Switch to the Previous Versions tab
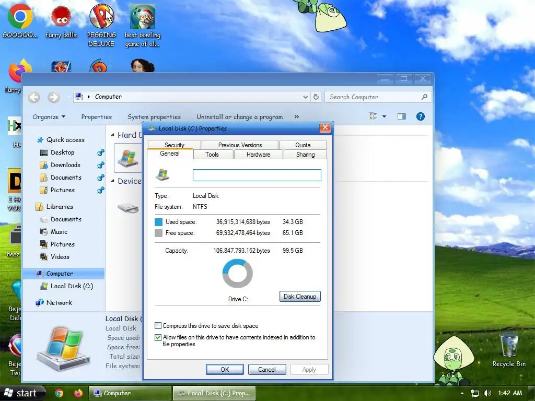Viewport: 535px width, 401px height. (240, 145)
